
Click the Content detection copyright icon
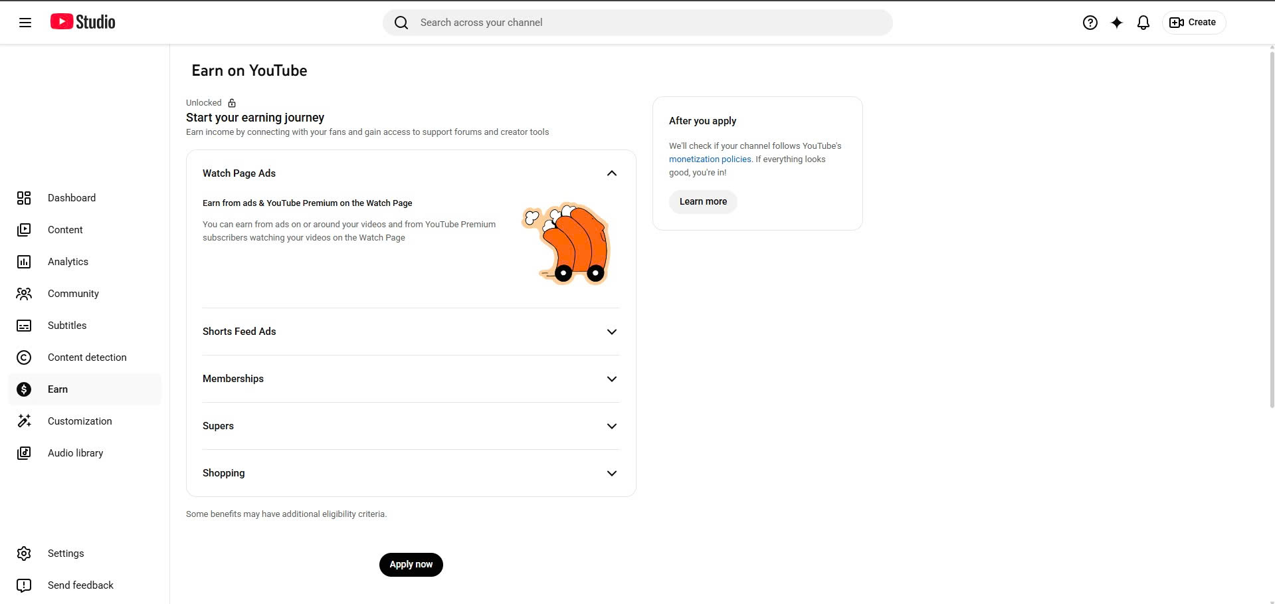[x=24, y=357]
